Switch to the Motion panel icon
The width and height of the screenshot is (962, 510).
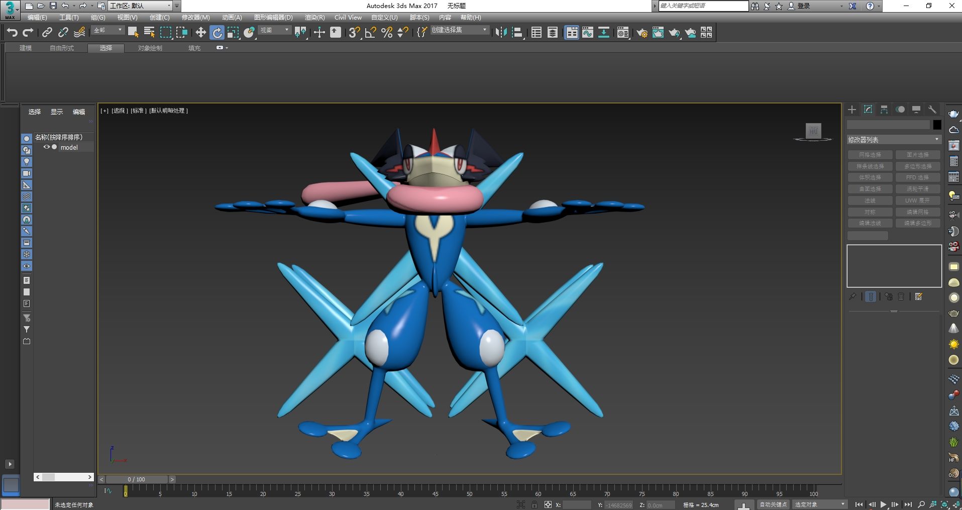click(x=900, y=110)
